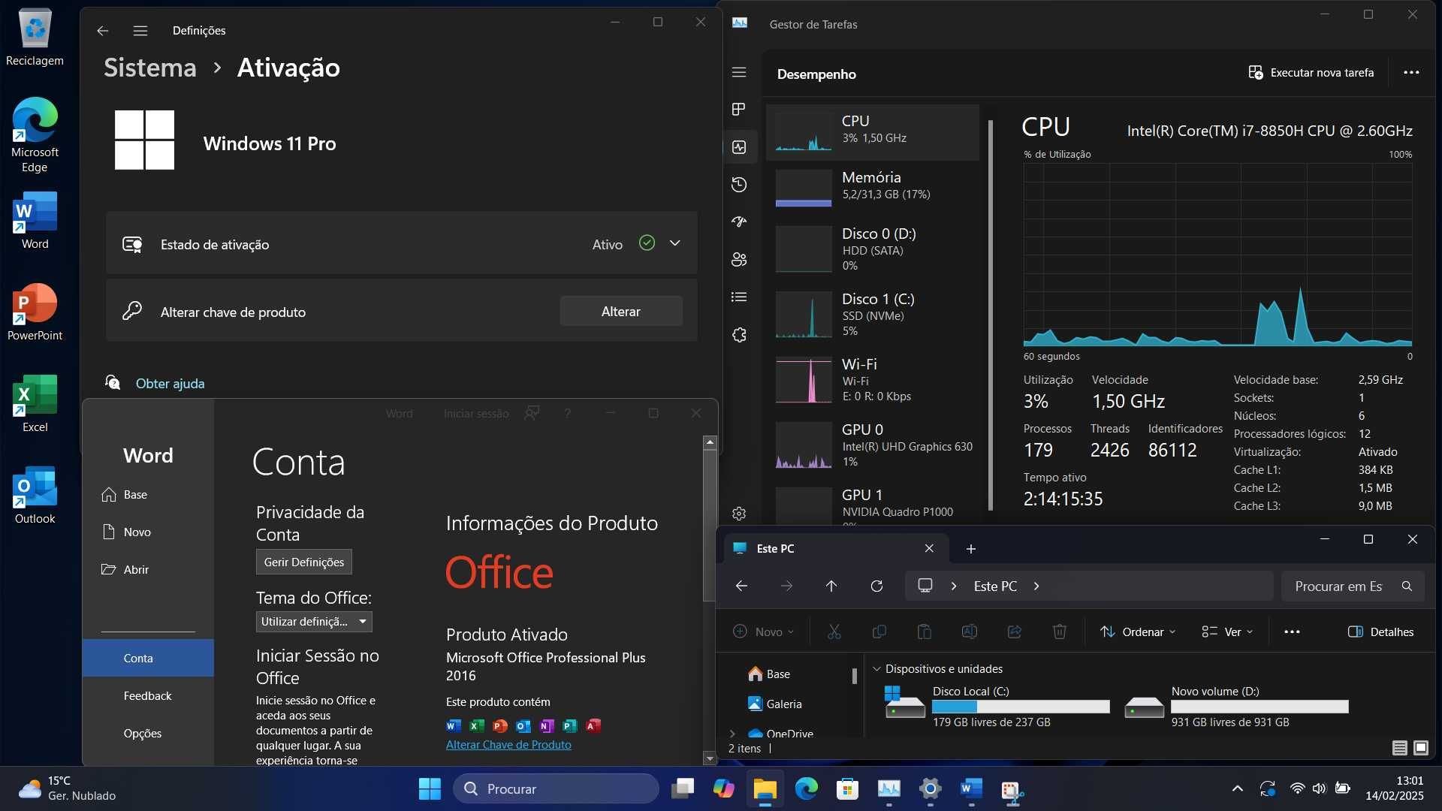Select CPU in performance list
The image size is (1442, 811).
[x=873, y=132]
